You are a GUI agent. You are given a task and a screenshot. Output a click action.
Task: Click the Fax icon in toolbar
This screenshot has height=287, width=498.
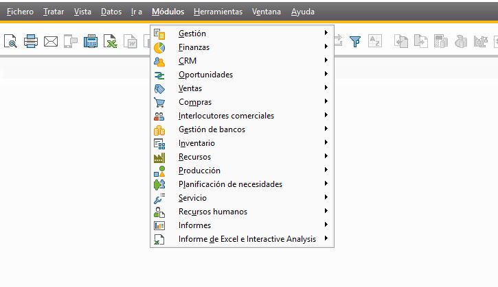(x=91, y=42)
